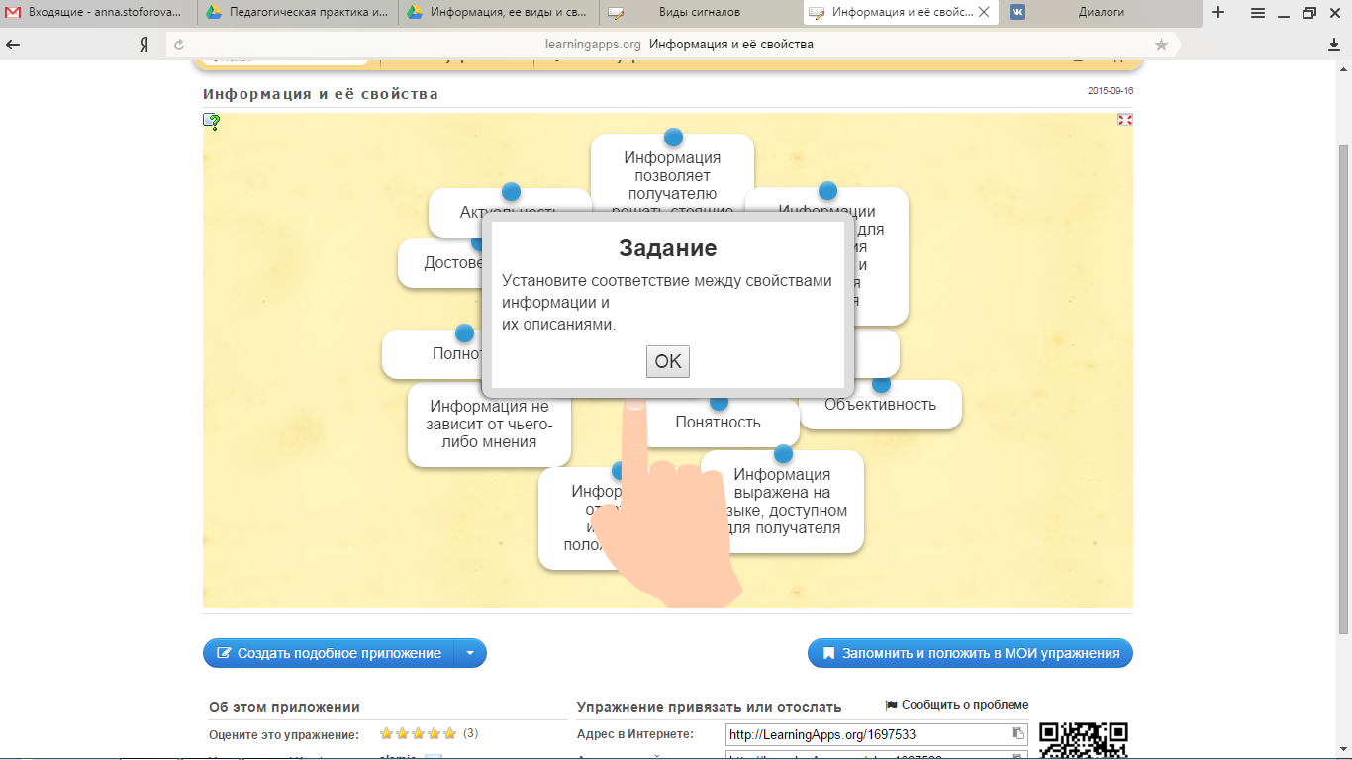Open a new tab with the plus button

pyautogui.click(x=1218, y=13)
